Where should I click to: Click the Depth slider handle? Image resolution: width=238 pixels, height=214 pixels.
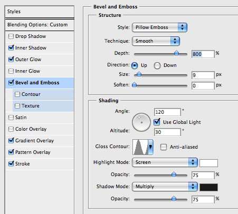tap(176, 53)
